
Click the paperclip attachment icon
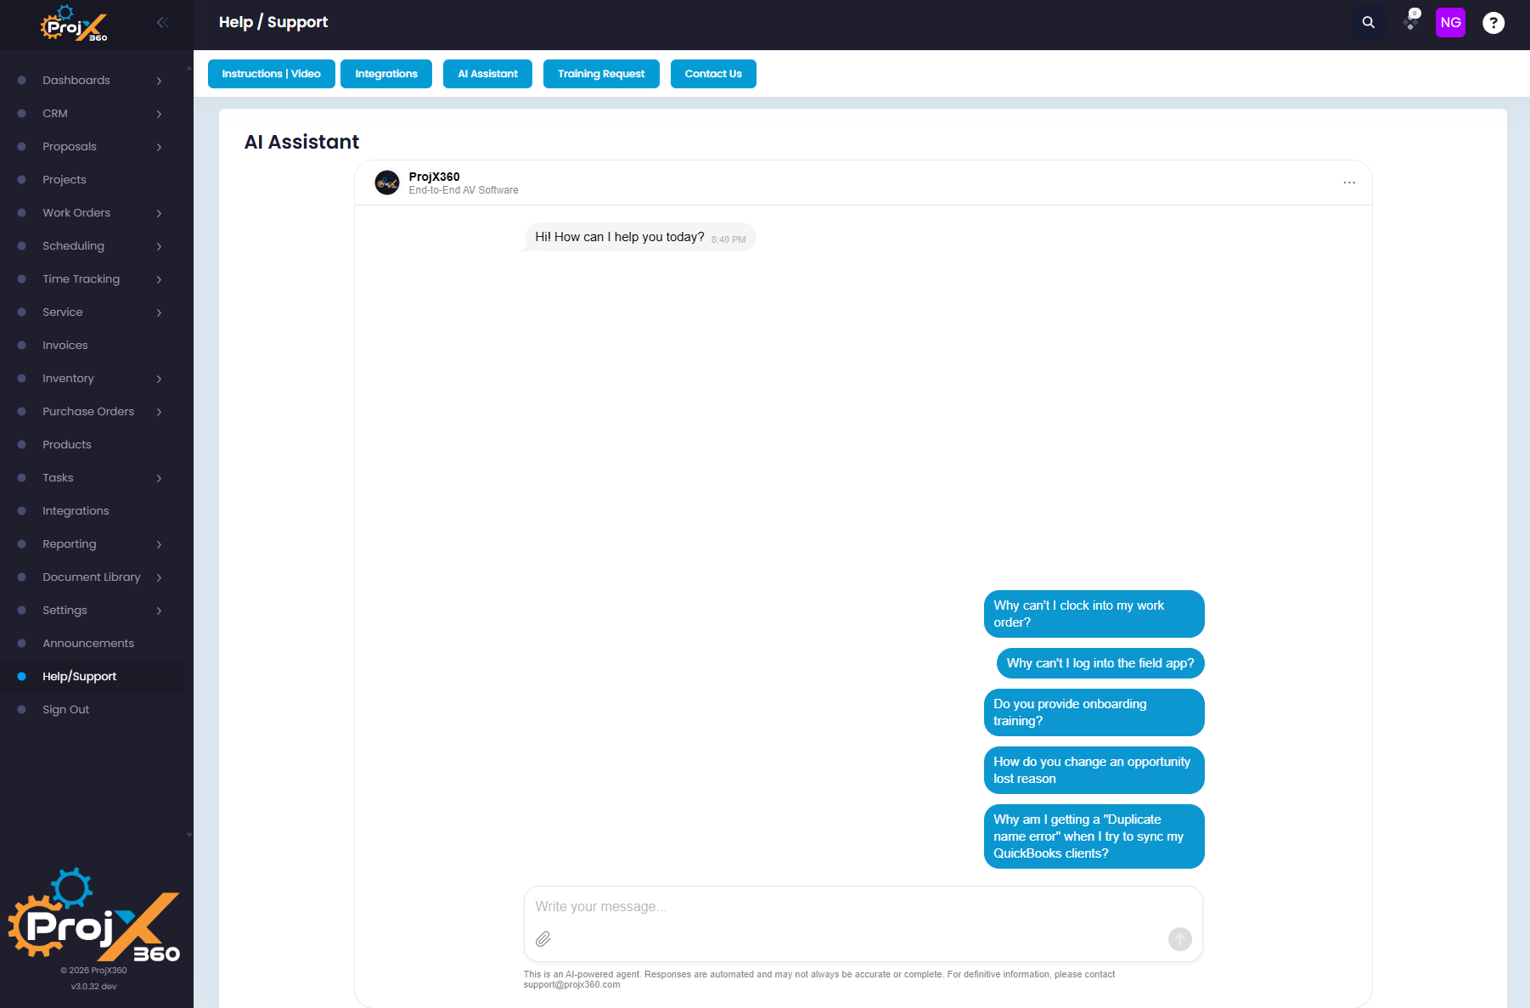click(x=543, y=939)
